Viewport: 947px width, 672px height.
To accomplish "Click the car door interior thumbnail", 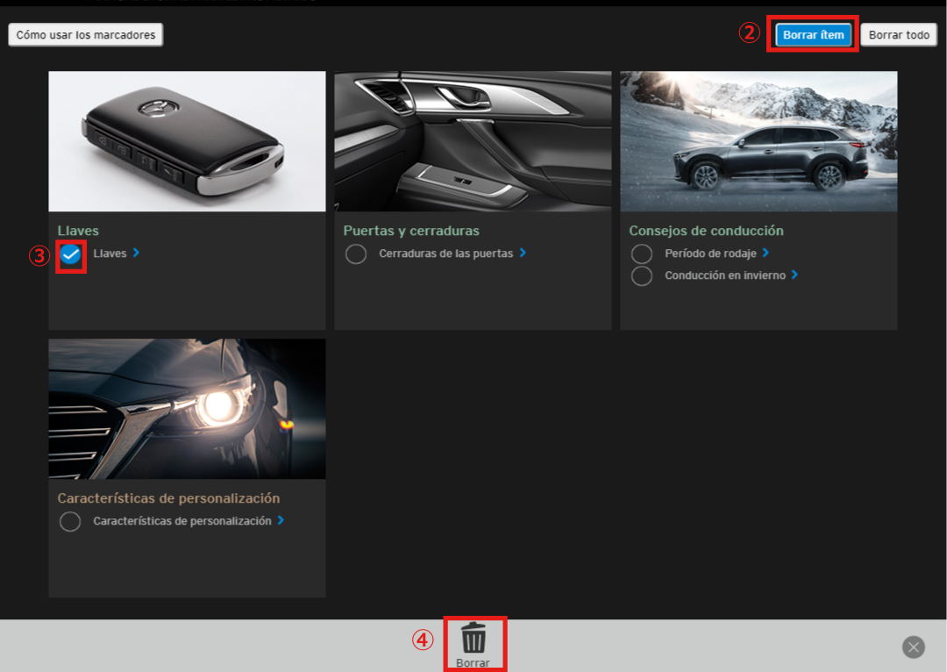I will click(473, 141).
